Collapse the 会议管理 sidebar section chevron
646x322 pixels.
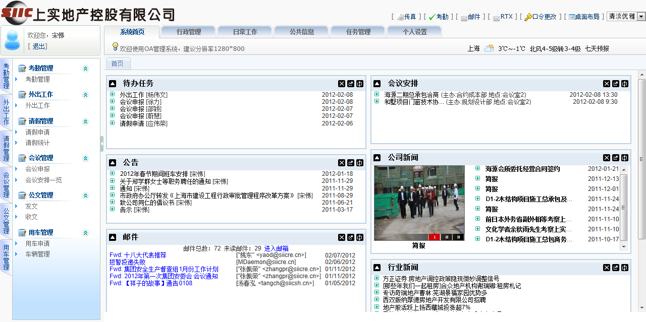point(85,158)
